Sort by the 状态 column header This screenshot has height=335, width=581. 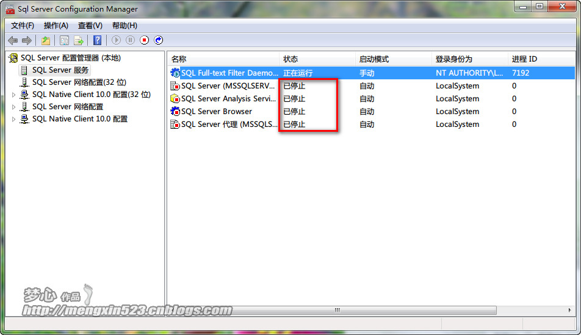[317, 59]
